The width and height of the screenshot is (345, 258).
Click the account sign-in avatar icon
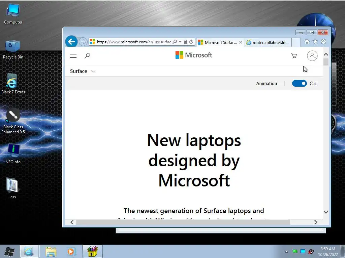pyautogui.click(x=312, y=56)
